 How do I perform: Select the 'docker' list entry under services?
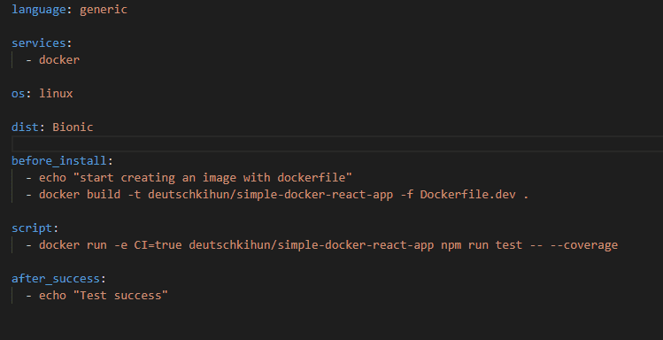59,60
